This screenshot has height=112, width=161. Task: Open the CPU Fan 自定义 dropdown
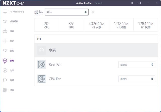click(x=137, y=79)
